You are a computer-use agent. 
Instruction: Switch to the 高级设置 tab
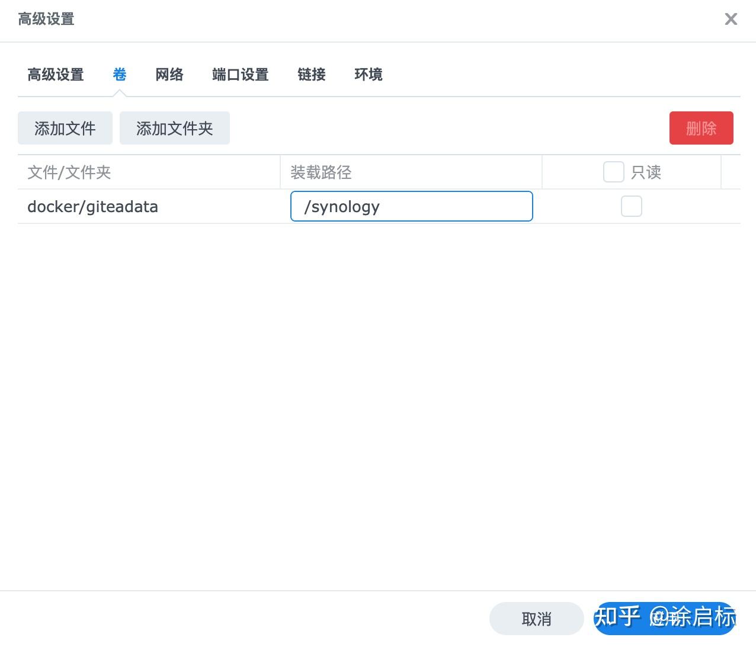pos(55,74)
